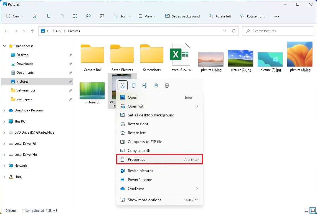This screenshot has height=214, width=317.
Task: Click the Up navigation arrow
Action: pos(32,31)
